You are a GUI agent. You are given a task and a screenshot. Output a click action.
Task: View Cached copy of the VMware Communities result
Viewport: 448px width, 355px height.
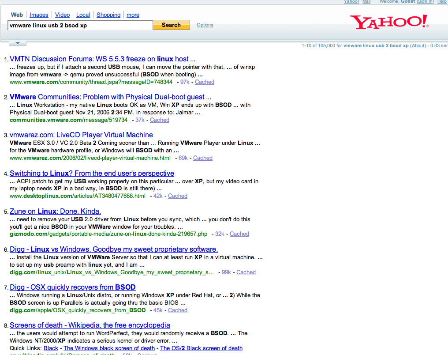coord(160,120)
